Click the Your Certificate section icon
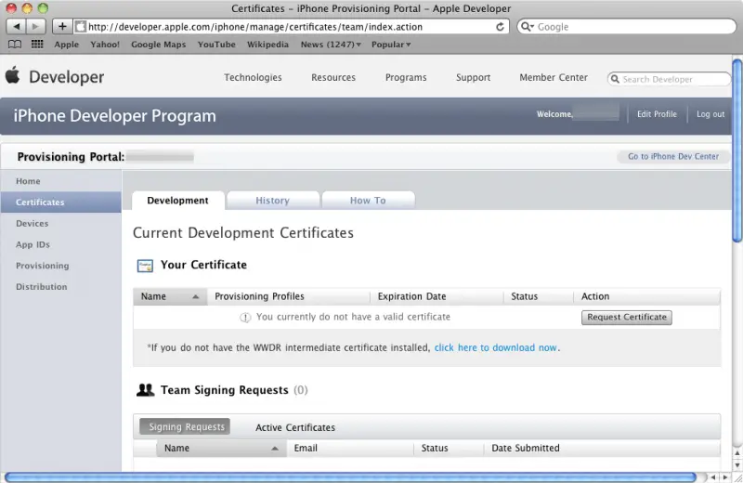 (145, 266)
